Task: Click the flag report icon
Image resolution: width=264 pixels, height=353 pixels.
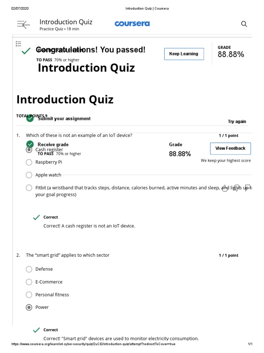Action: pyautogui.click(x=247, y=188)
